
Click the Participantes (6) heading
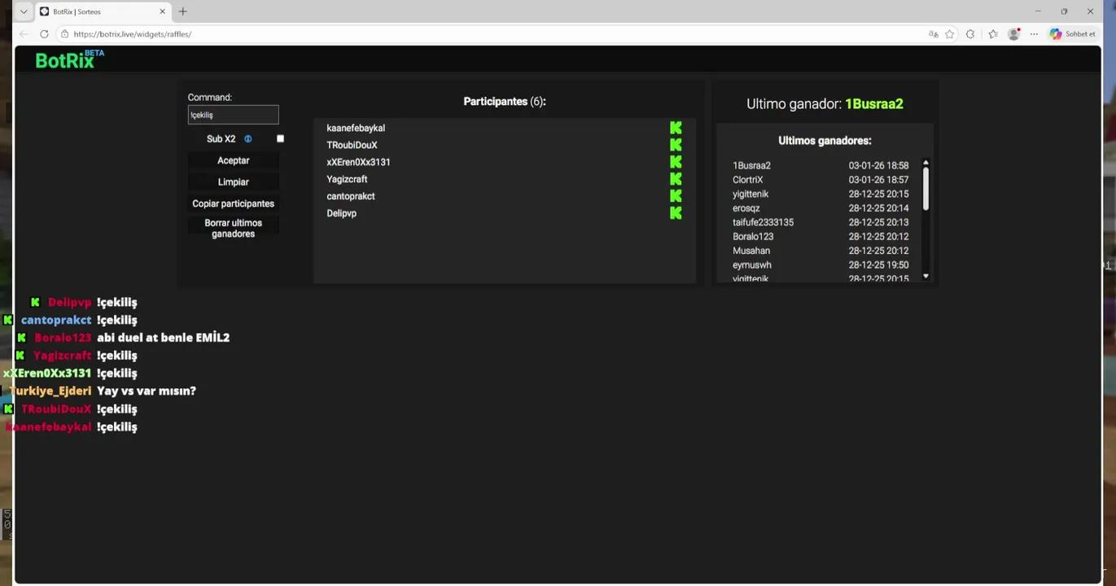(x=505, y=102)
